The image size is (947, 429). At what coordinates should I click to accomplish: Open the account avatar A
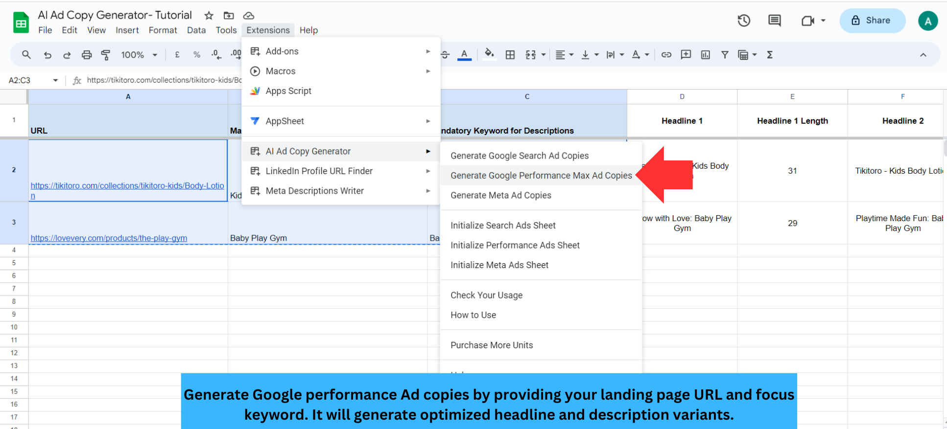point(928,21)
